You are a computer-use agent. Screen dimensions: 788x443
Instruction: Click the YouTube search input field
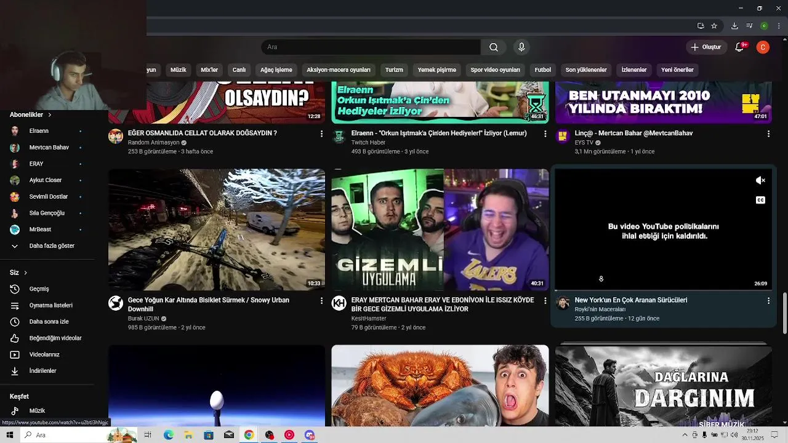click(x=371, y=47)
